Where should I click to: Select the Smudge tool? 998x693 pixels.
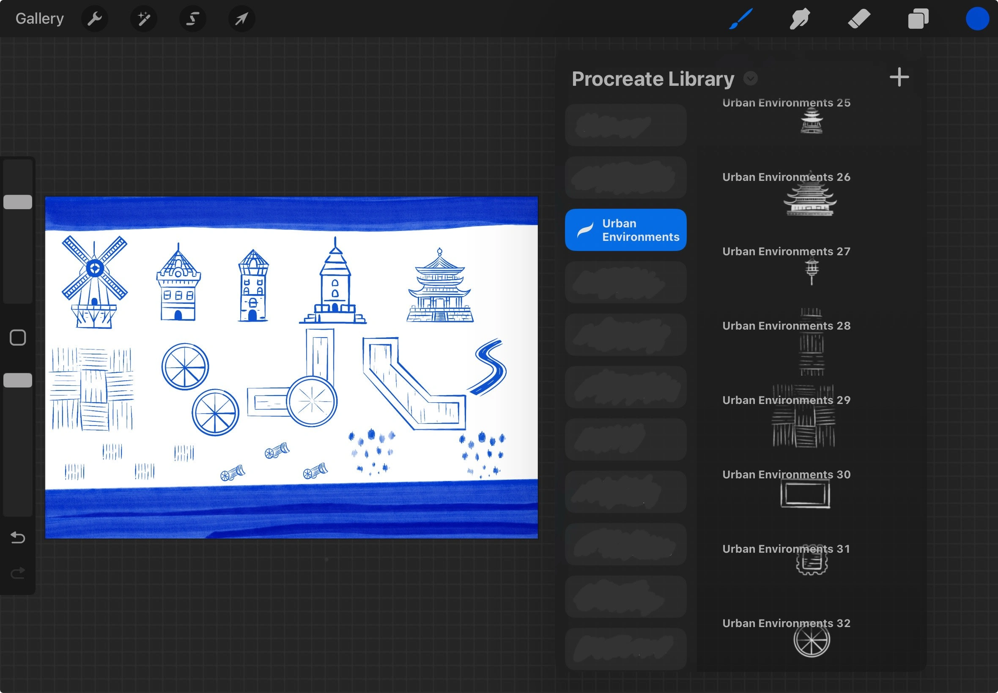point(799,19)
